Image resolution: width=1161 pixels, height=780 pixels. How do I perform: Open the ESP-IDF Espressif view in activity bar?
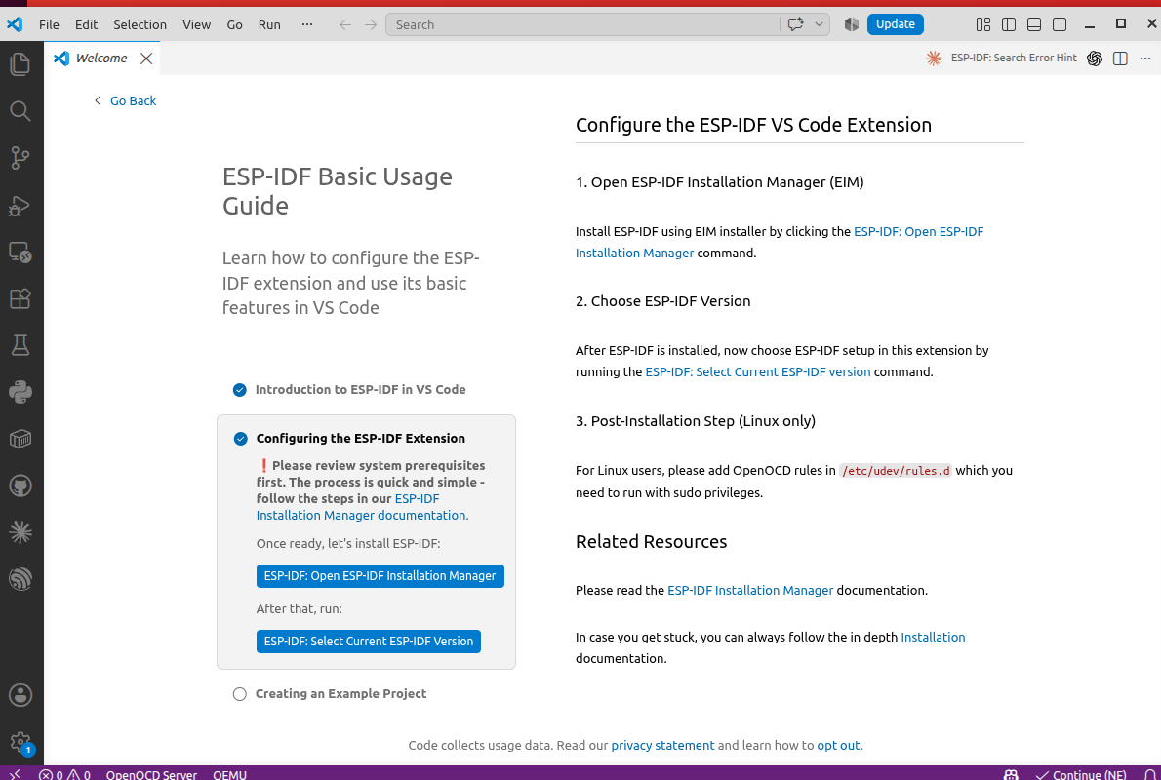tap(20, 579)
